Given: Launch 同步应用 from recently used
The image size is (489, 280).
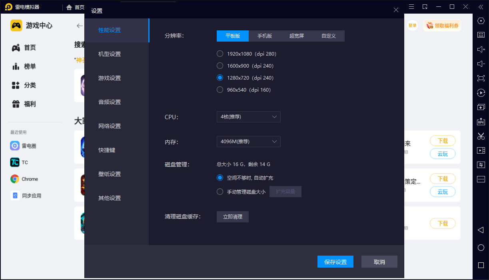Looking at the screenshot, I should coord(26,196).
